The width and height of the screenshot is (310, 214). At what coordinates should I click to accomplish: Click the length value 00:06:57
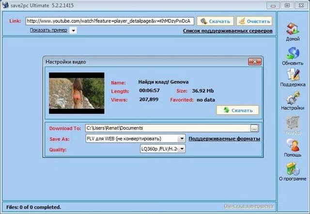(x=149, y=91)
